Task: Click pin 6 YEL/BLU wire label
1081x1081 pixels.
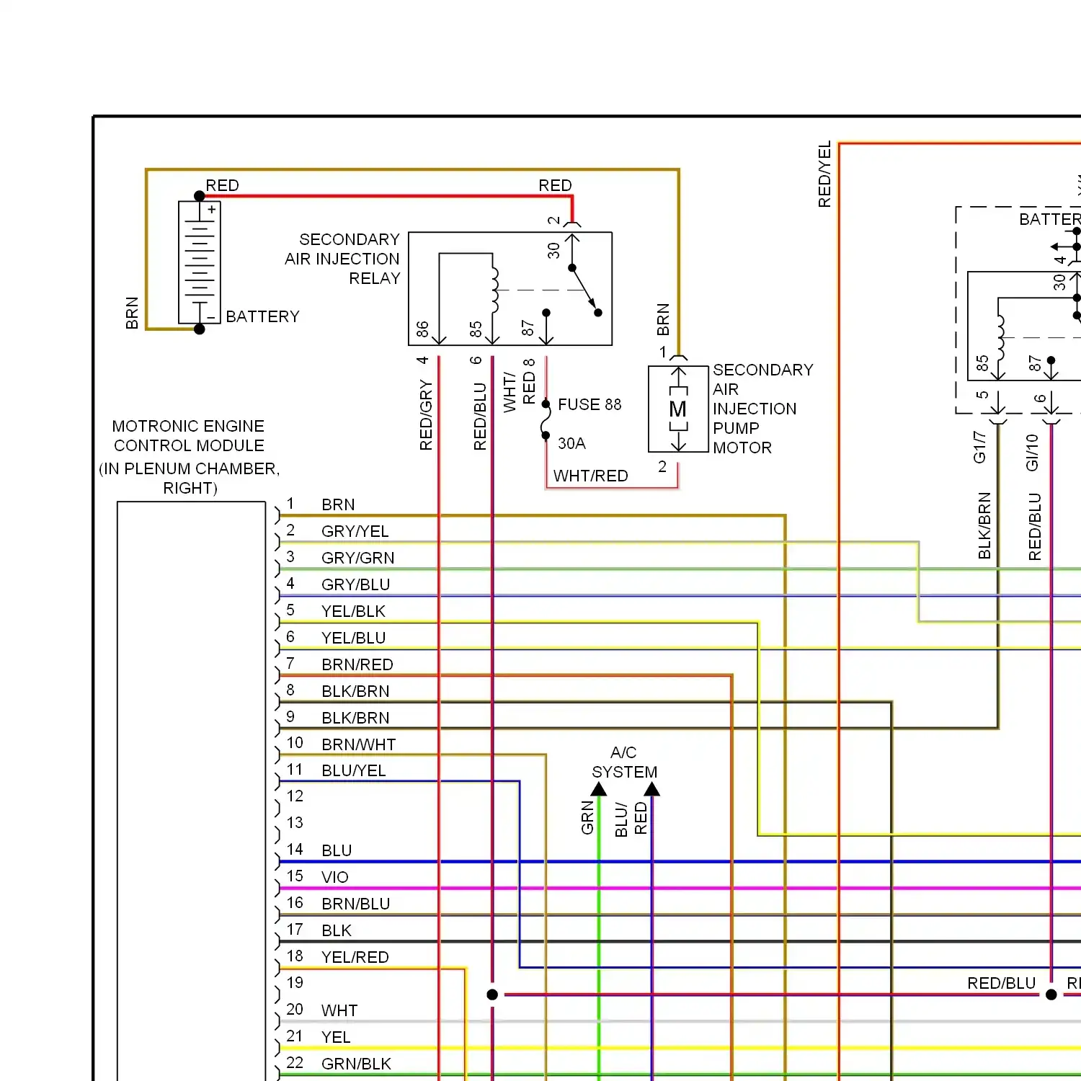Action: click(x=353, y=638)
